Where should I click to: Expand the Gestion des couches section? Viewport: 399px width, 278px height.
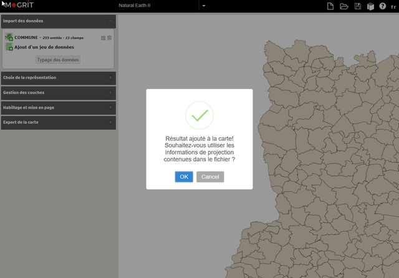110,92
